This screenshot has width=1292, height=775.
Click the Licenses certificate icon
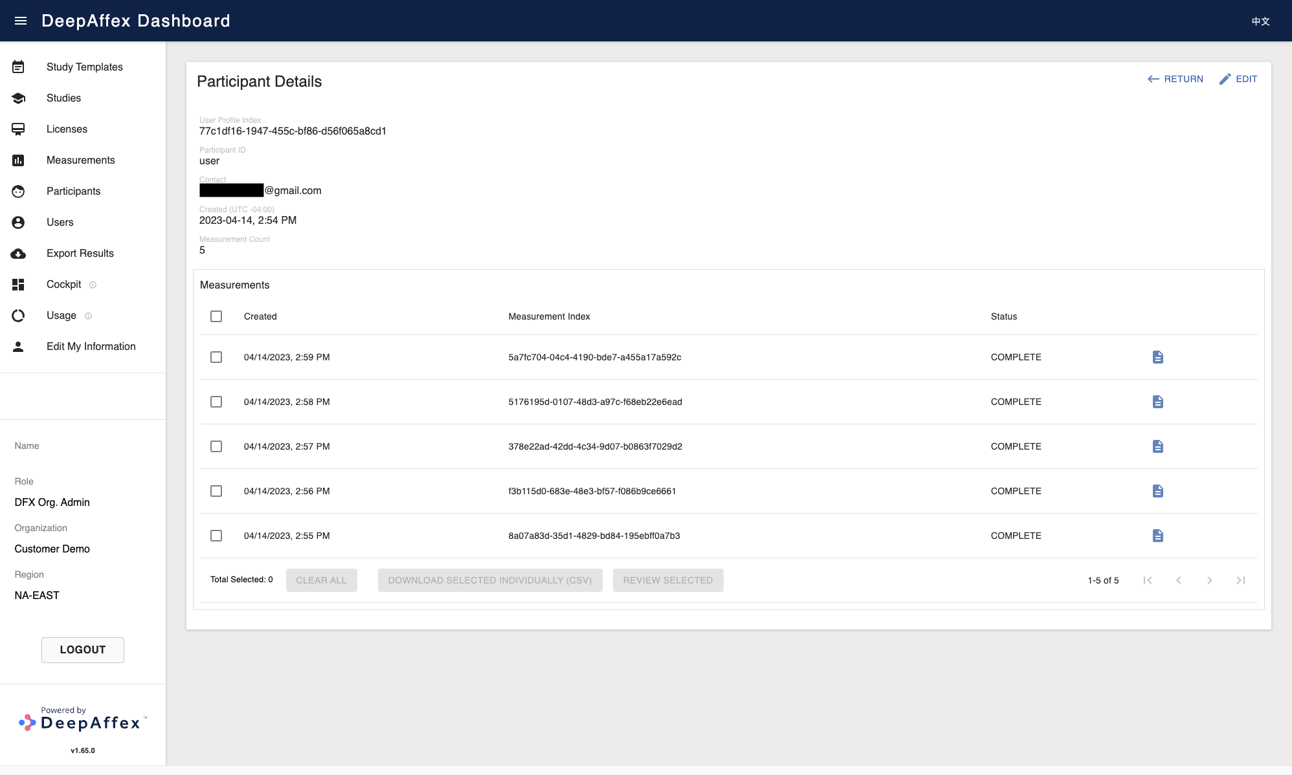pyautogui.click(x=18, y=129)
